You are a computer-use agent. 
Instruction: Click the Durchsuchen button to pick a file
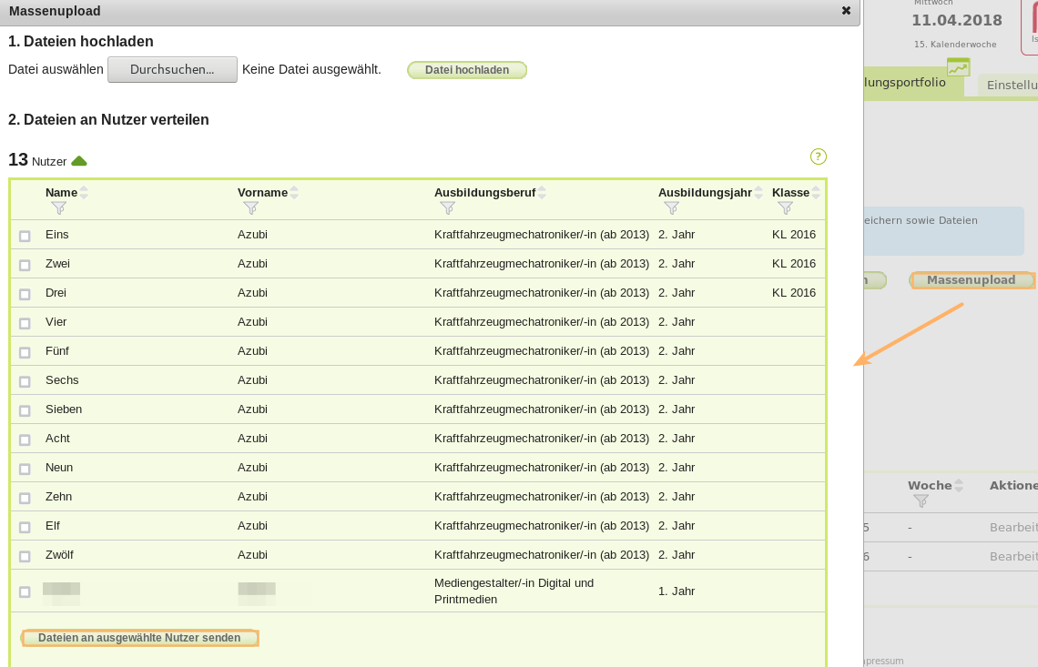172,69
